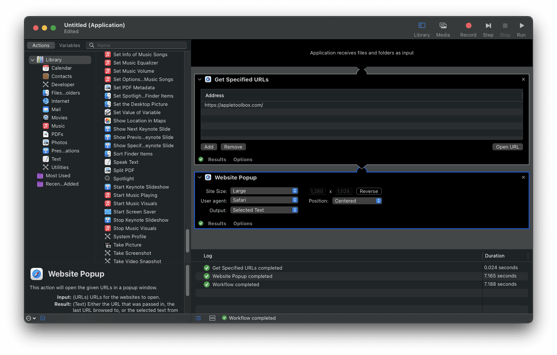Open the Position dropdown set to Centered

point(357,201)
